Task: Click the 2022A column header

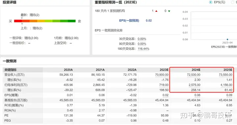Action: (x=132, y=70)
